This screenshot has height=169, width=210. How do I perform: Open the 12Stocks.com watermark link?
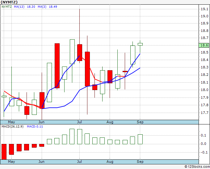196,167
